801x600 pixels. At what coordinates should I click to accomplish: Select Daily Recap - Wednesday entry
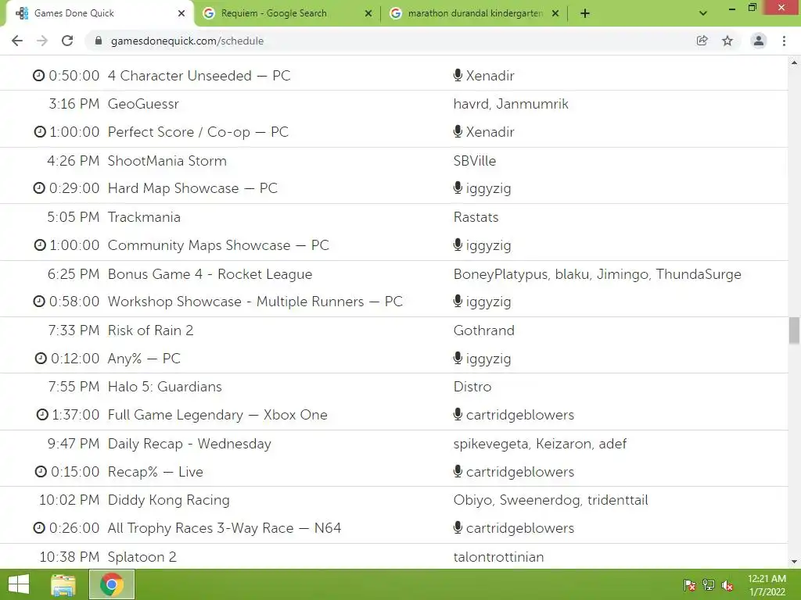pos(189,444)
